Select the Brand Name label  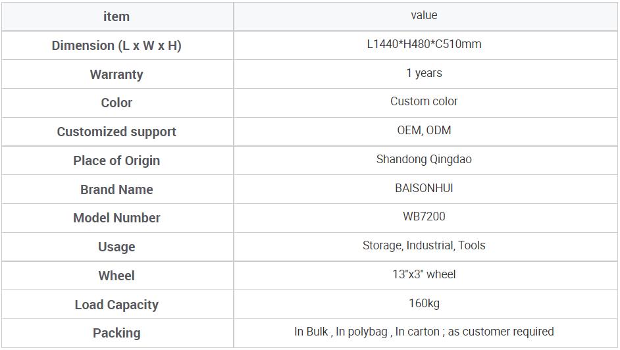[x=116, y=189]
